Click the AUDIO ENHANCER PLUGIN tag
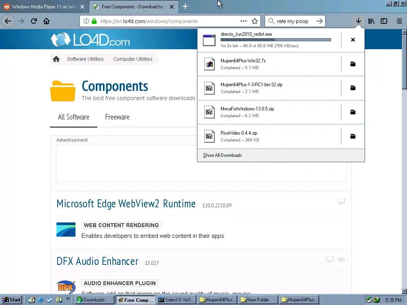The height and width of the screenshot is (305, 407). click(x=120, y=283)
